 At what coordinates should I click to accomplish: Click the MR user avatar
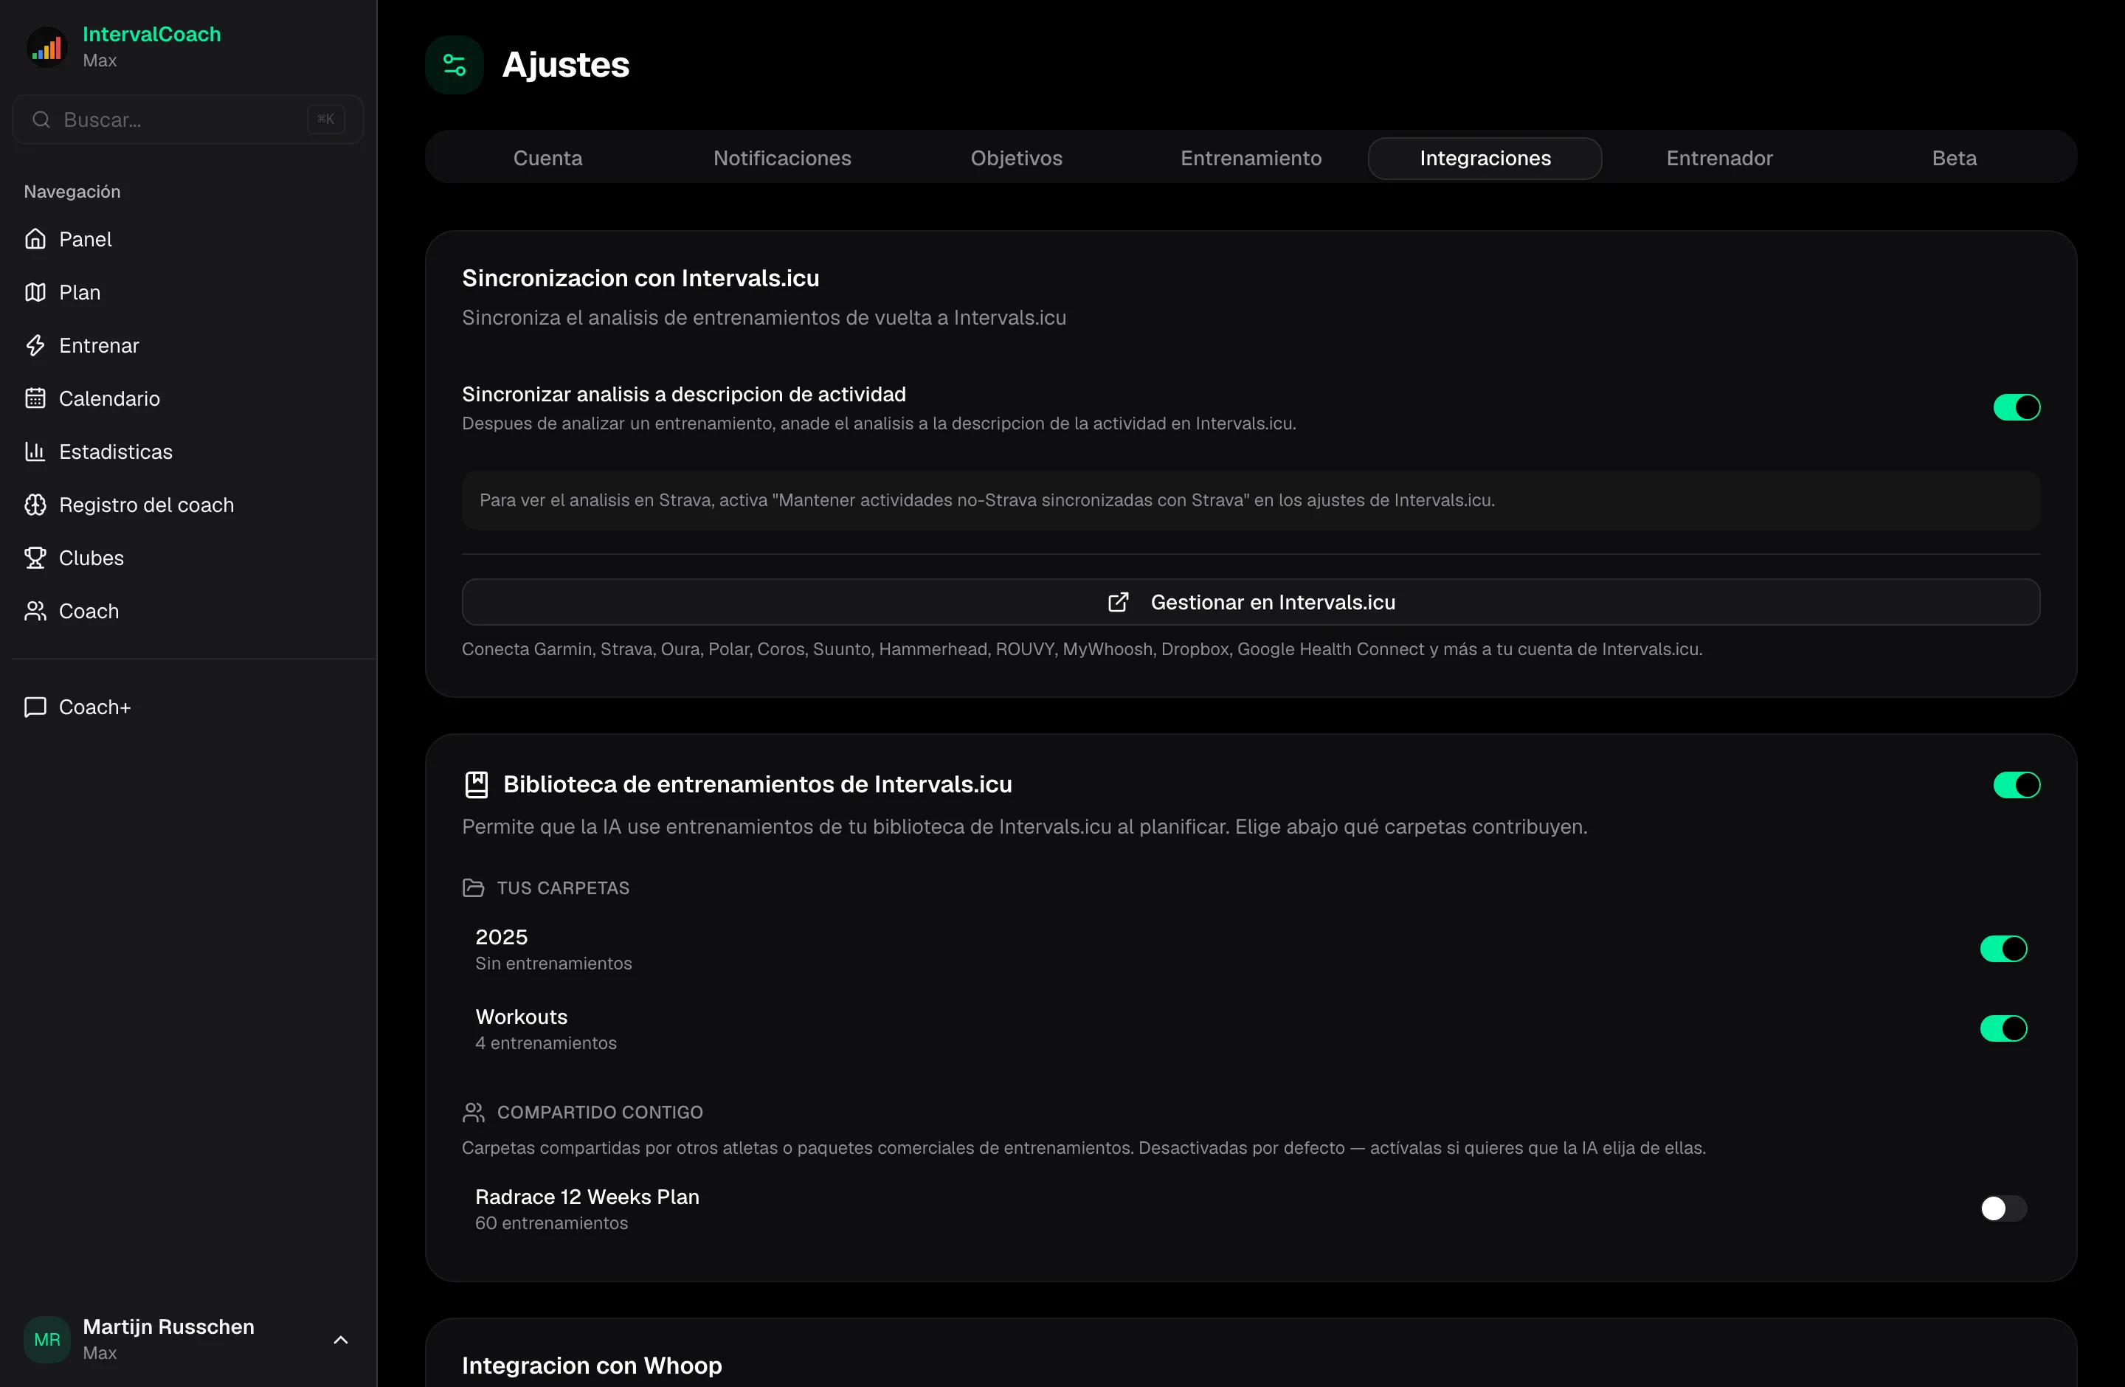click(x=46, y=1339)
